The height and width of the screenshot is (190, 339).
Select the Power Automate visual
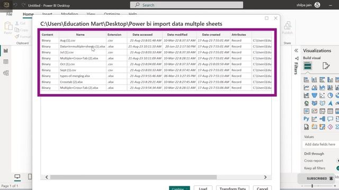tap(322, 127)
